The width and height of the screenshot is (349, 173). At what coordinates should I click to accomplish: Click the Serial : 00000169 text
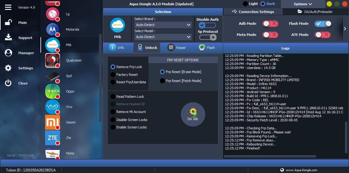click(20, 155)
